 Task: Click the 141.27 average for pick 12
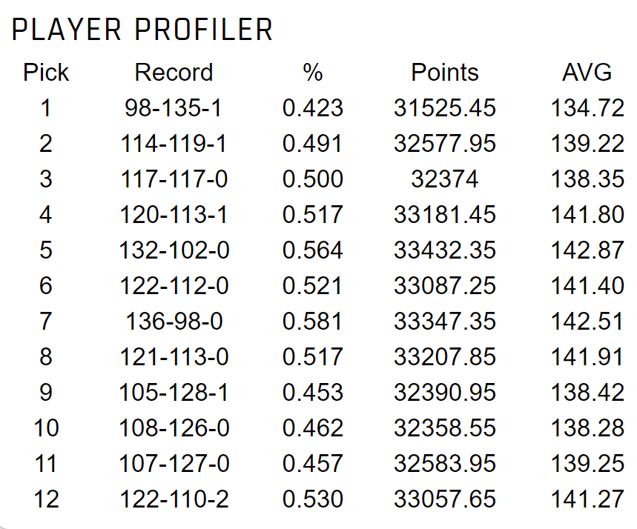(587, 499)
